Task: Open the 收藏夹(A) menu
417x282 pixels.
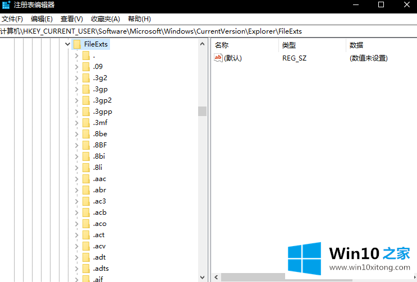Action: (x=106, y=19)
